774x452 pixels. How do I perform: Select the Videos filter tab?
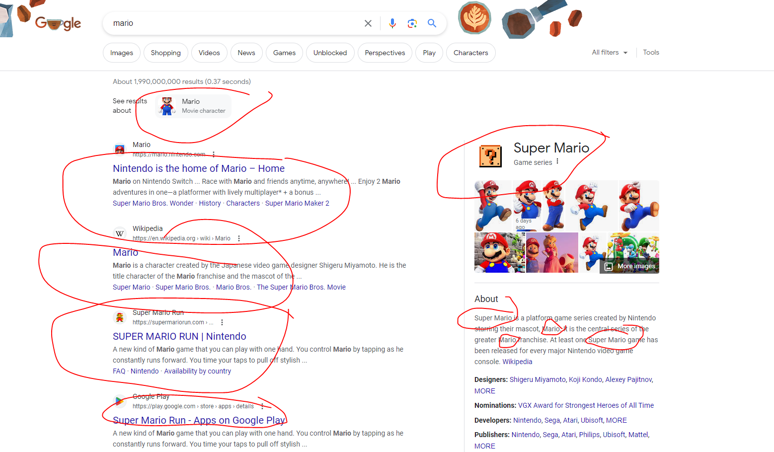[x=209, y=53]
